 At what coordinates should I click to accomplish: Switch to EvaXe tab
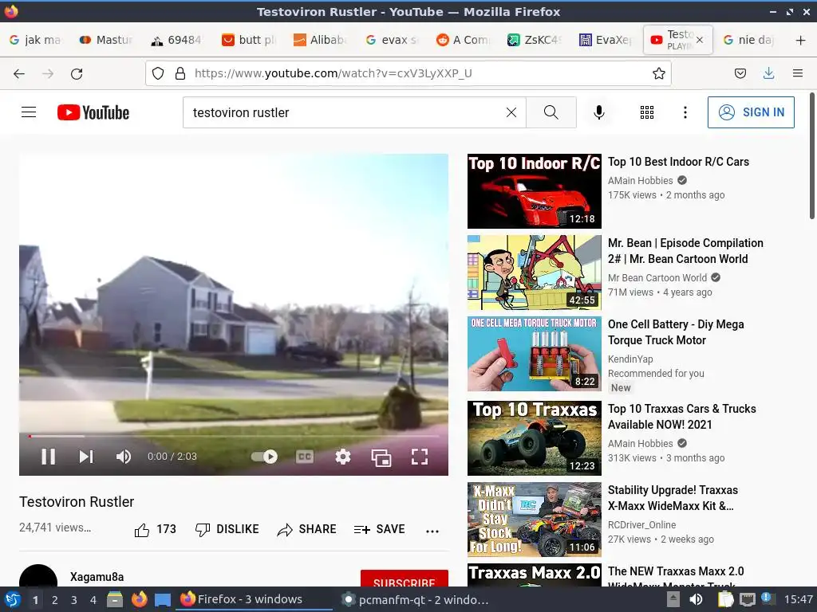click(605, 40)
